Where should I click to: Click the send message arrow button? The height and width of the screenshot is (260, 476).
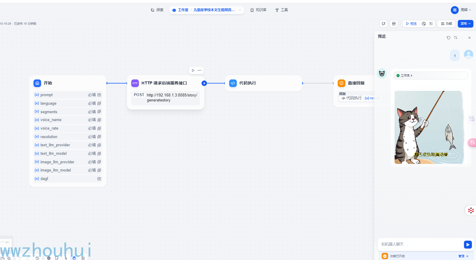(x=468, y=244)
